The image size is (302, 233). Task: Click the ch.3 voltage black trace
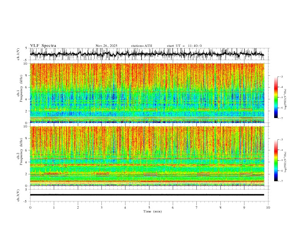coord(147,195)
